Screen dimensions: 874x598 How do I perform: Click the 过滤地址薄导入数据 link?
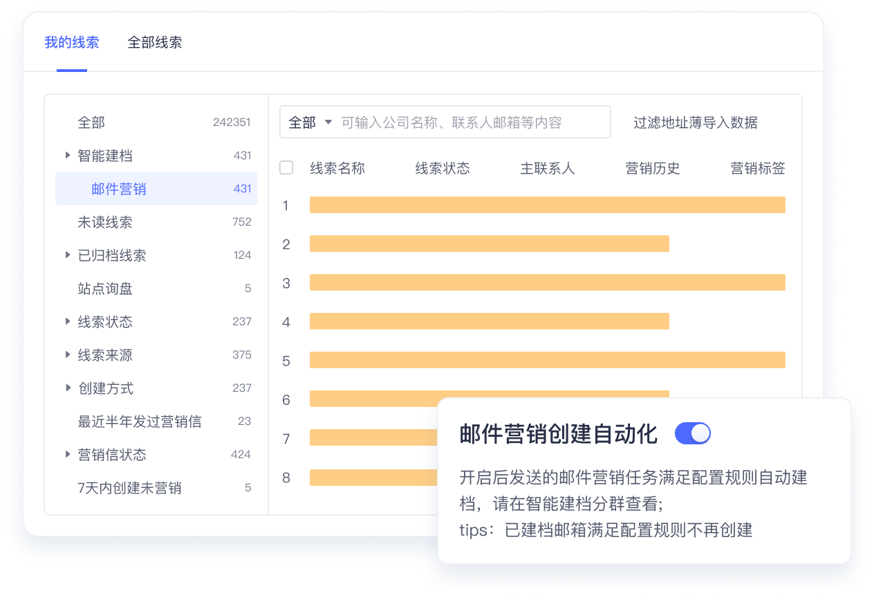point(695,122)
